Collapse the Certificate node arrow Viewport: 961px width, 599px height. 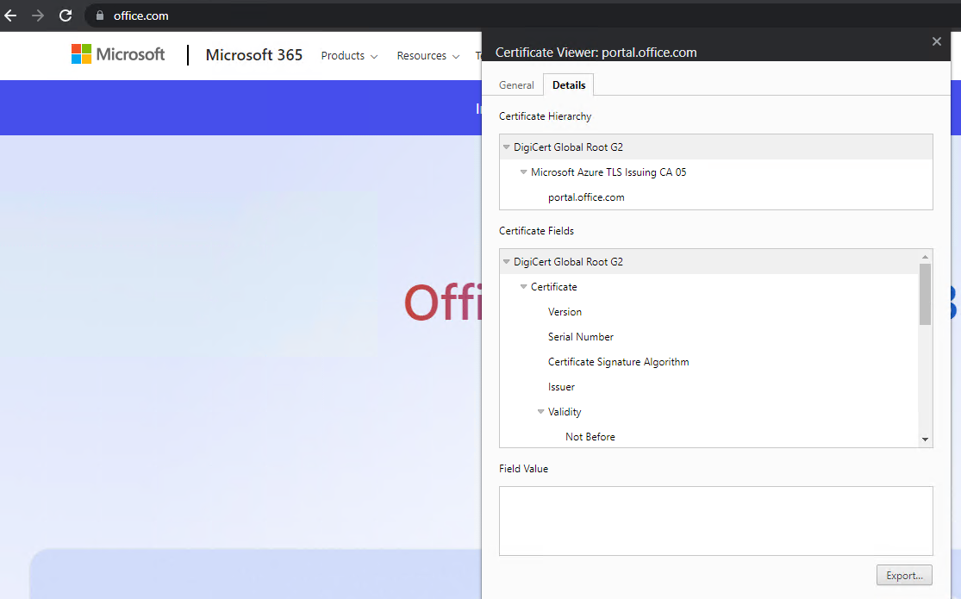523,287
